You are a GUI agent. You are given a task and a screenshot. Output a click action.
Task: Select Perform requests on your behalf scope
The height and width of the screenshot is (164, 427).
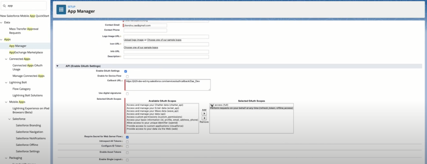click(252, 108)
